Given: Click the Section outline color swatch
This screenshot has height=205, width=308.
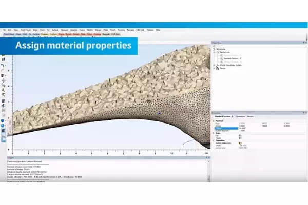Looking at the screenshot, I should tap(240, 144).
